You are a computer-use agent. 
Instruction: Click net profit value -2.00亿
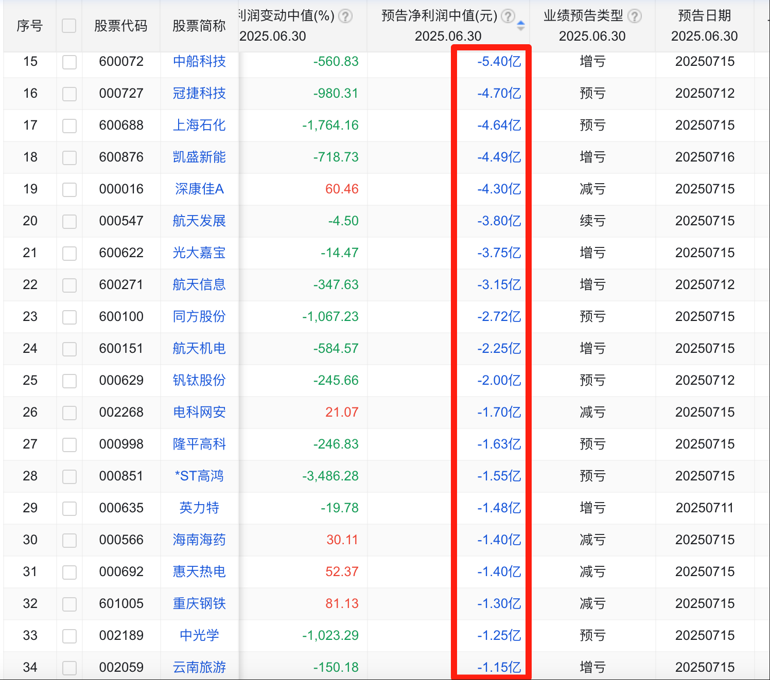click(499, 380)
